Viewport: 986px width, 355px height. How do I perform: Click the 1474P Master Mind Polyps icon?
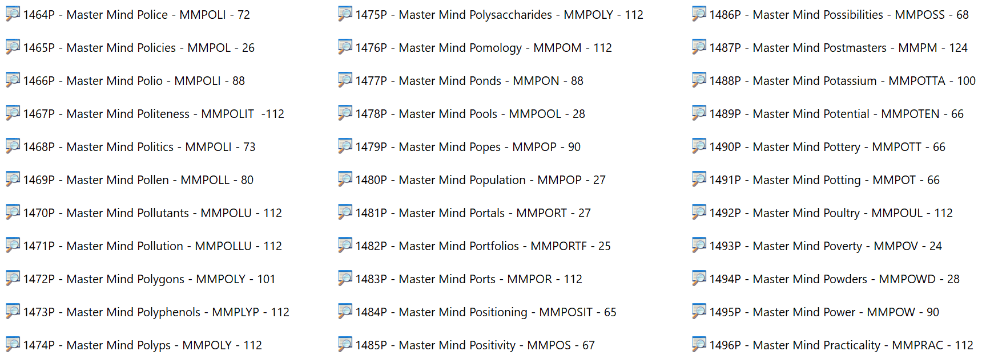[x=13, y=344]
